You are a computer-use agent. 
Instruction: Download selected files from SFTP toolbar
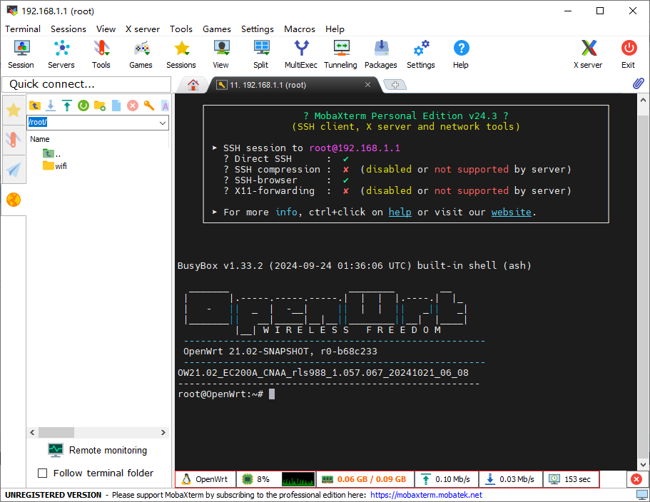(51, 106)
